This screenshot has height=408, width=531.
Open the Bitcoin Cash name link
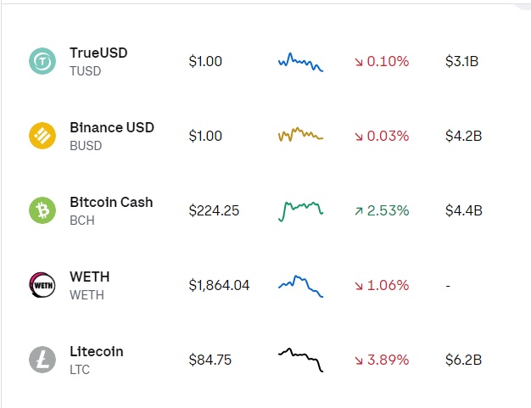[111, 202]
